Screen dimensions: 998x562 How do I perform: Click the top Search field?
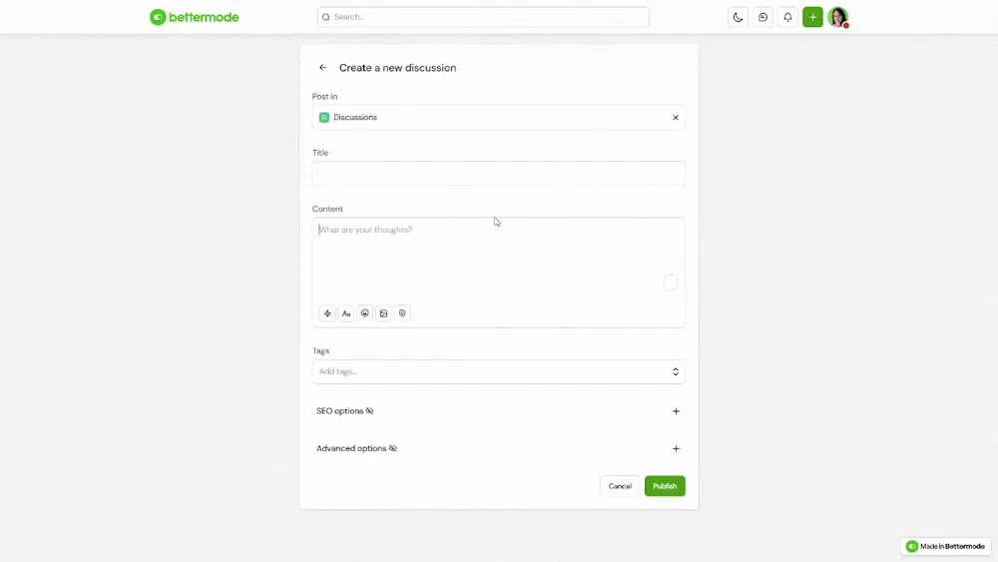(x=483, y=17)
